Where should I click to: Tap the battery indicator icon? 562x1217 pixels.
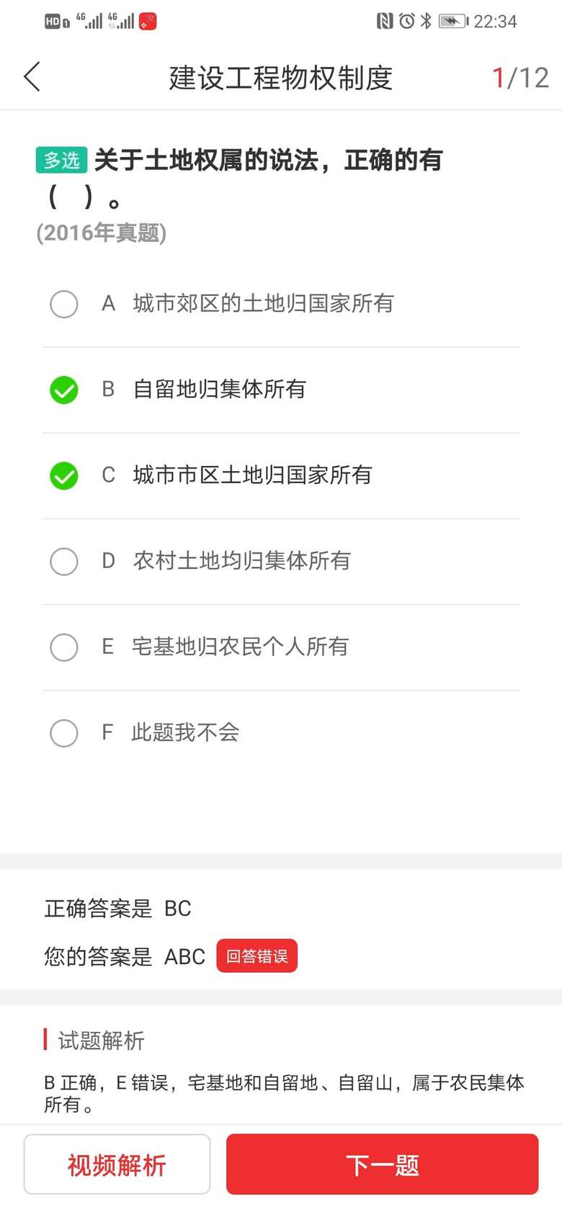452,21
